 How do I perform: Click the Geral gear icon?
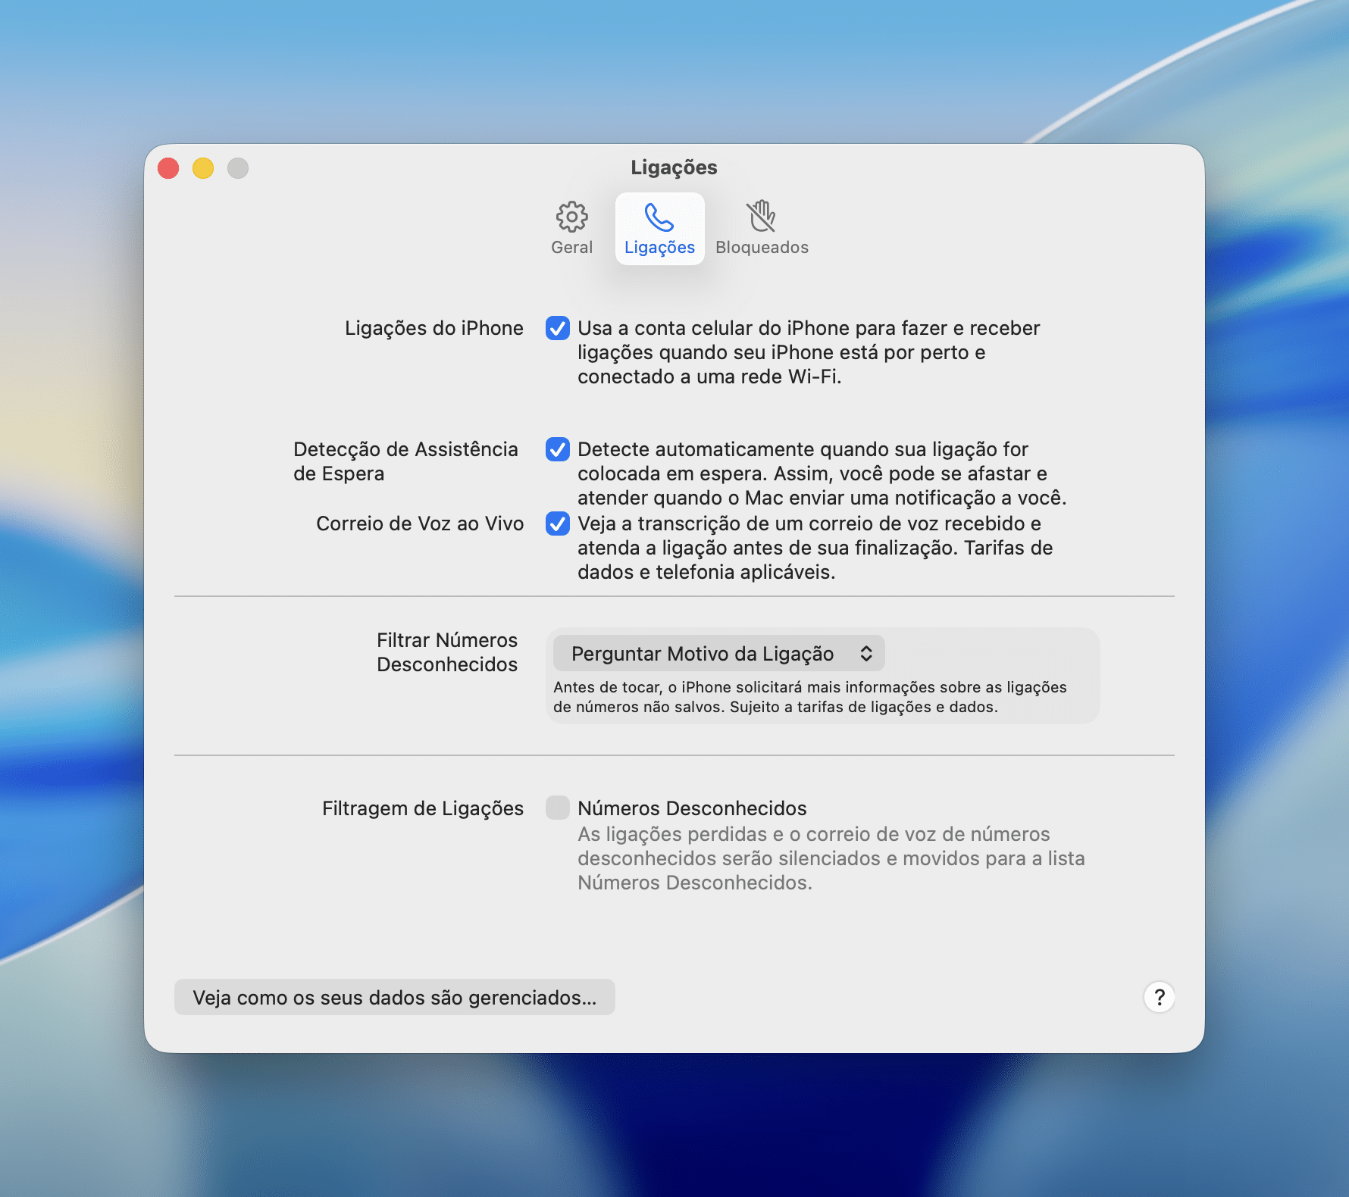pos(571,217)
